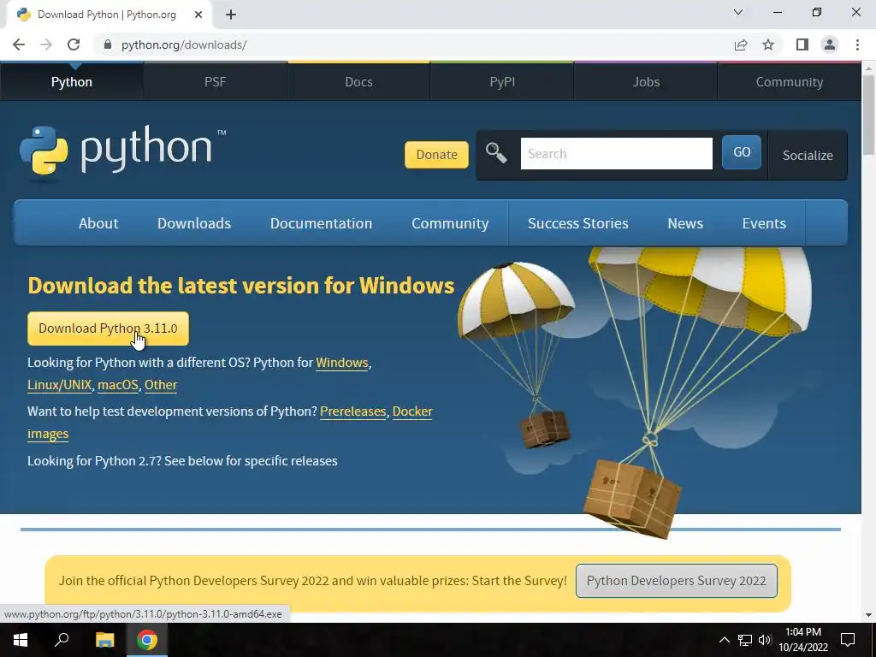The height and width of the screenshot is (657, 876).
Task: Click the Python logo image
Action: coord(122,152)
